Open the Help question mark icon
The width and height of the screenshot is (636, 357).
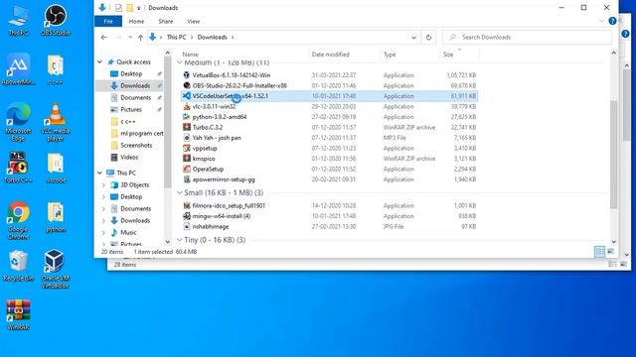(612, 21)
